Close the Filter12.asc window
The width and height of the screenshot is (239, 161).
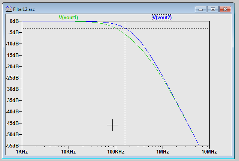225,9
